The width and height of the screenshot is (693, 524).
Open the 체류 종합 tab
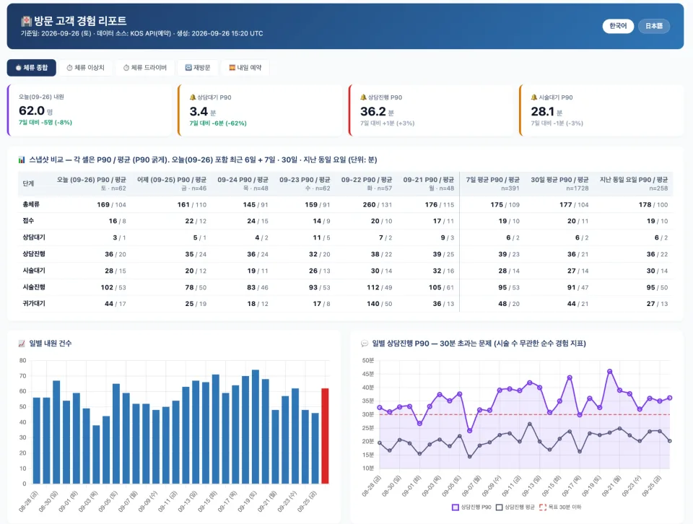[x=31, y=68]
